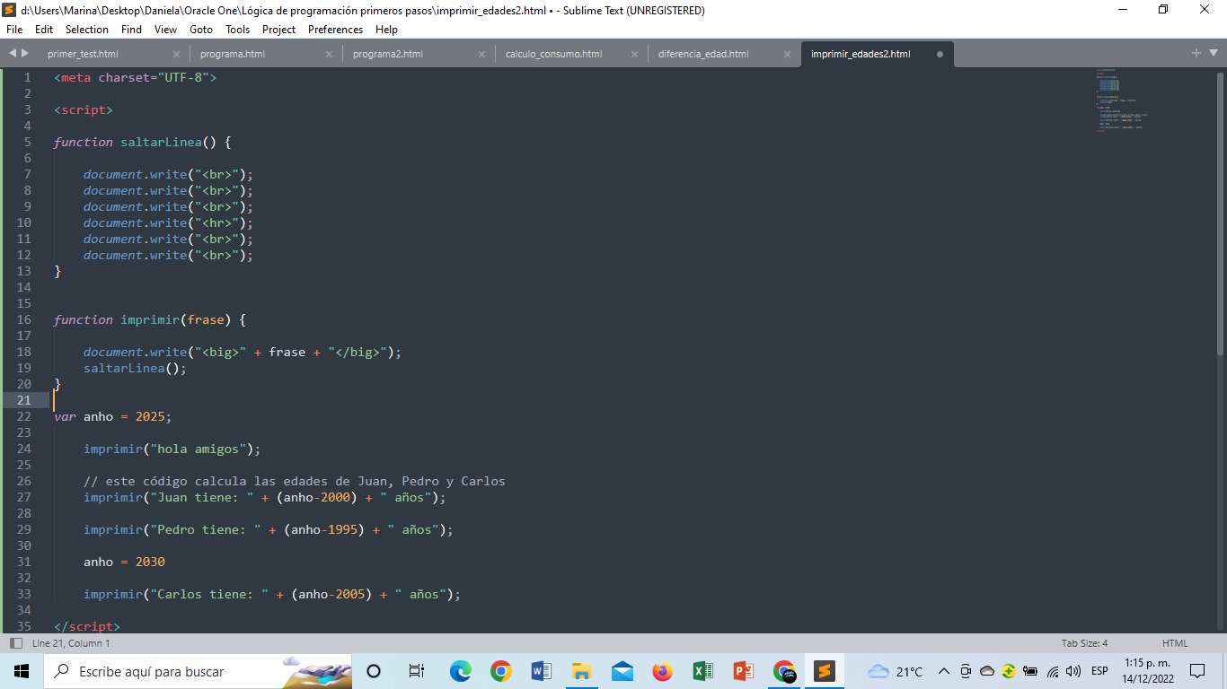Image resolution: width=1227 pixels, height=689 pixels.
Task: Close the primer_test.html tab
Action: click(176, 54)
